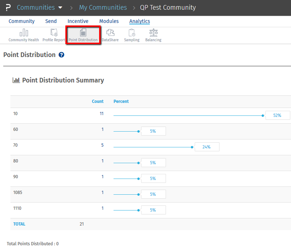This screenshot has height=251, width=291.
Task: Click the QuestionPro logo icon
Action: coord(8,8)
